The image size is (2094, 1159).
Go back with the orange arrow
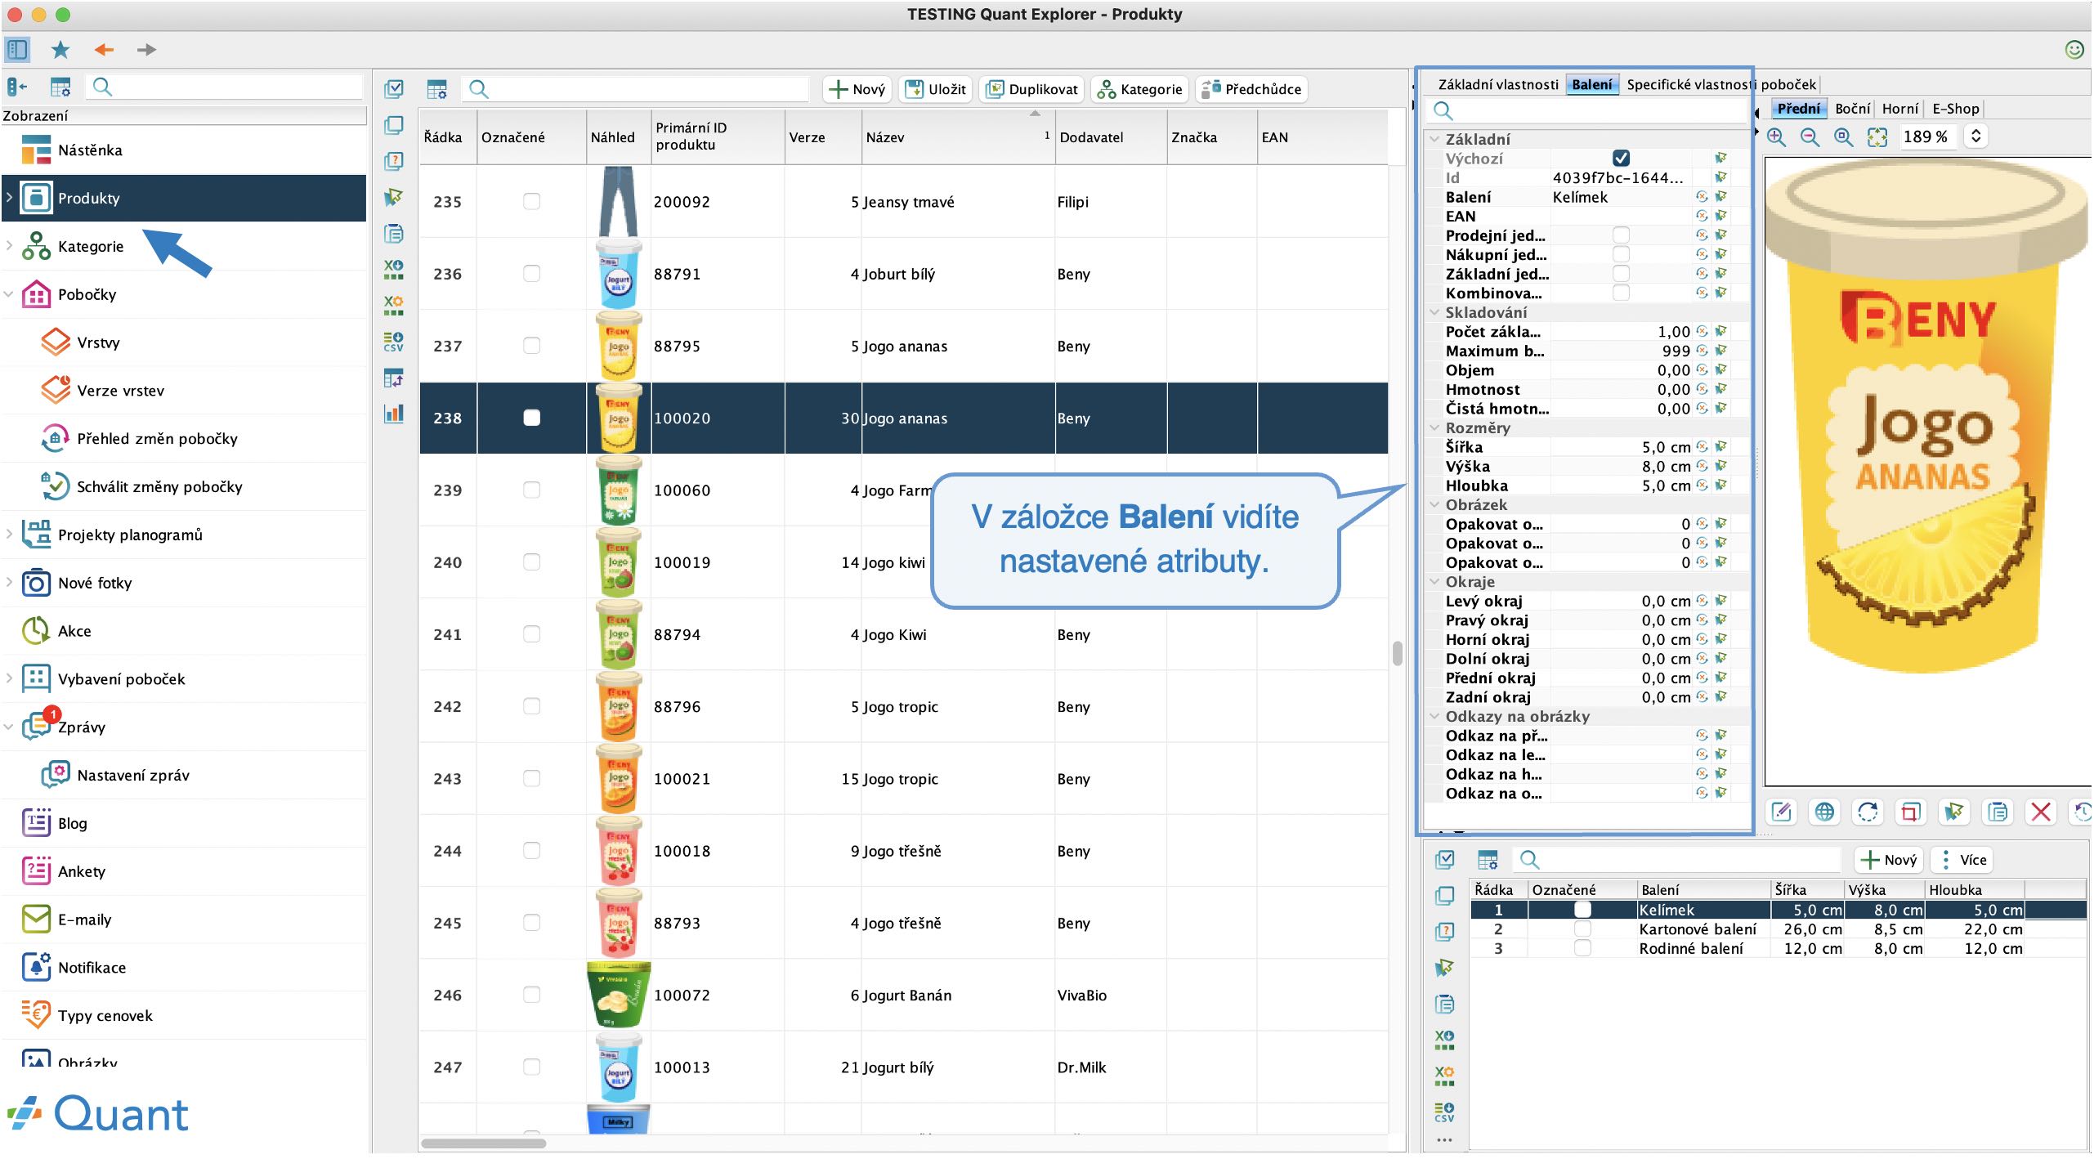pyautogui.click(x=104, y=50)
